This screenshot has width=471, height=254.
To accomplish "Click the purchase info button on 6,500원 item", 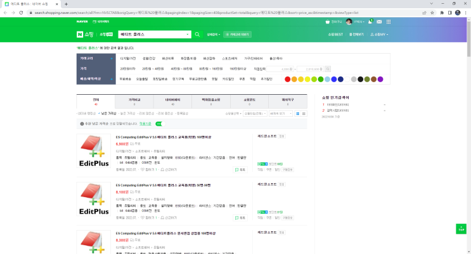I will tap(287, 169).
